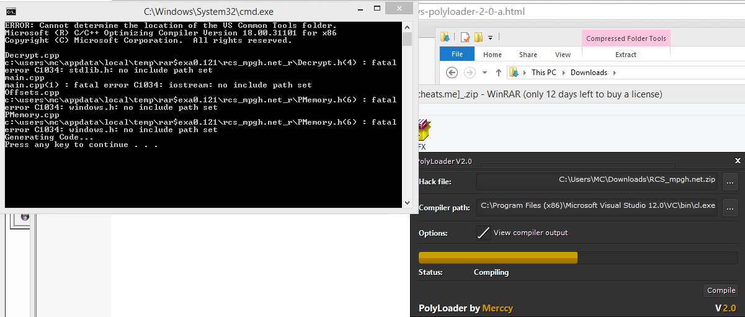Browse for the Hack file
Image resolution: width=745 pixels, height=317 pixels.
click(730, 182)
